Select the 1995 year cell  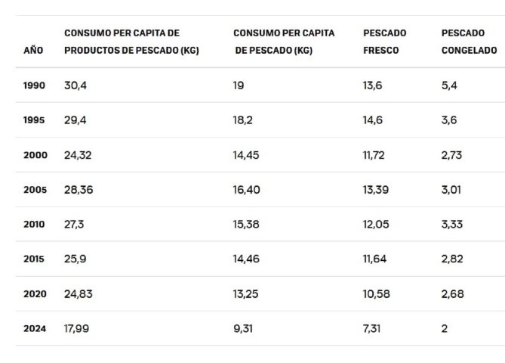[x=34, y=120]
